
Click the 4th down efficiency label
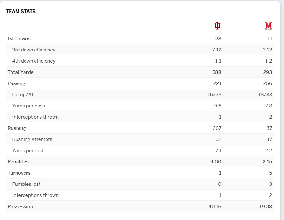coord(33,61)
